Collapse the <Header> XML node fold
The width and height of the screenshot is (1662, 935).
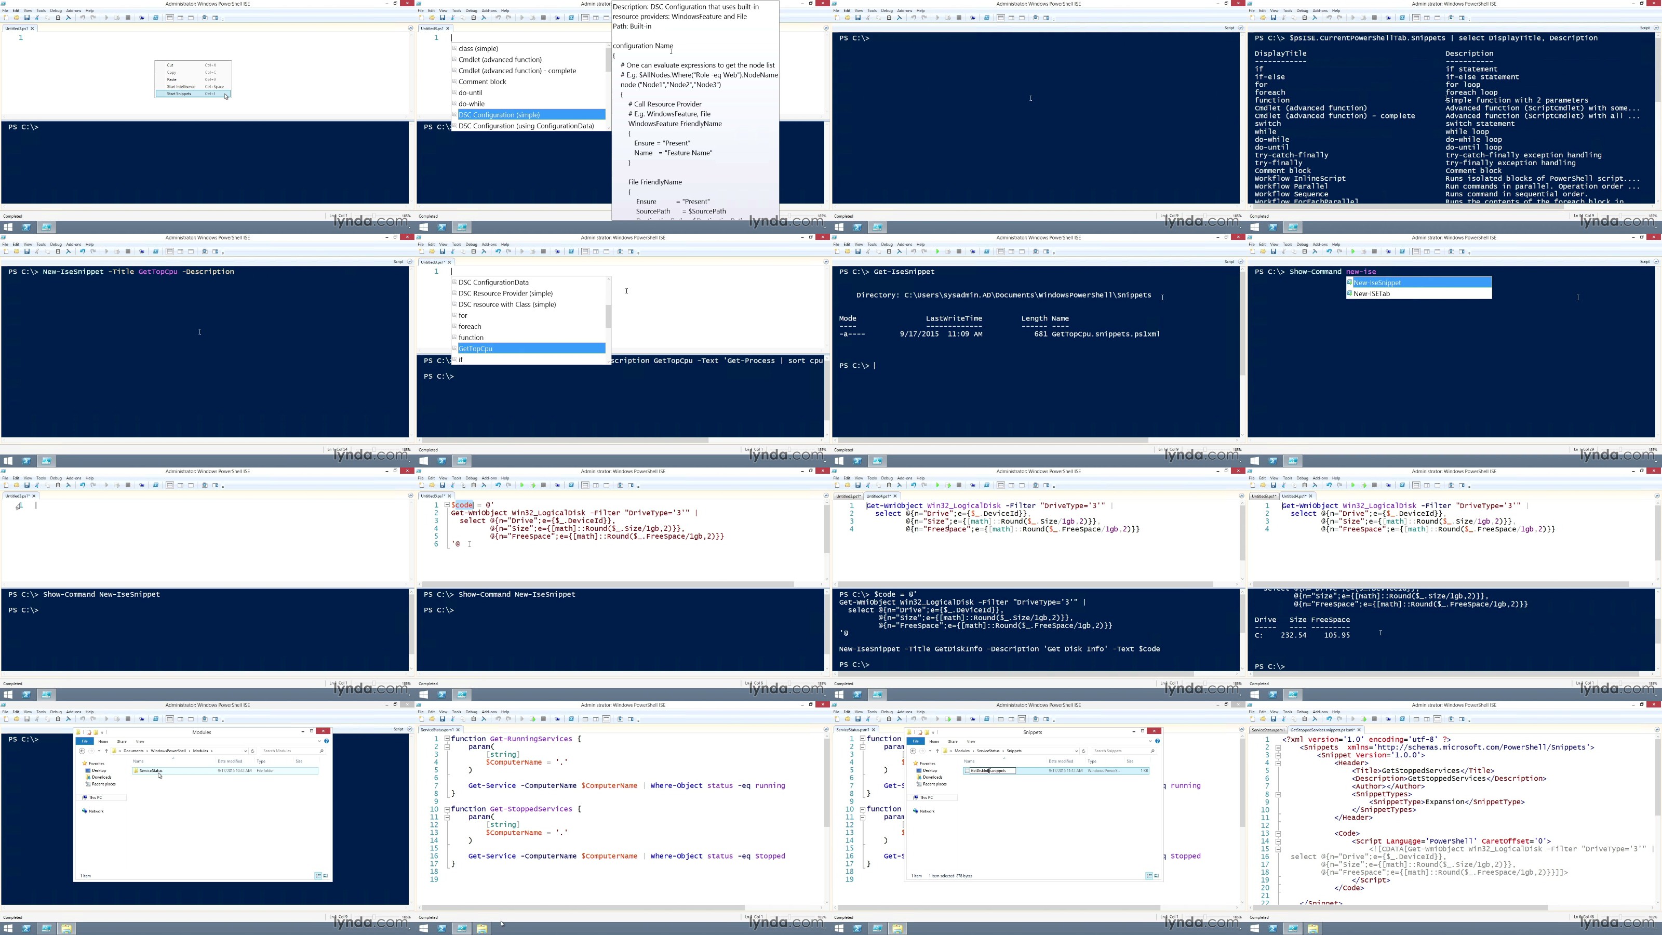click(x=1278, y=763)
